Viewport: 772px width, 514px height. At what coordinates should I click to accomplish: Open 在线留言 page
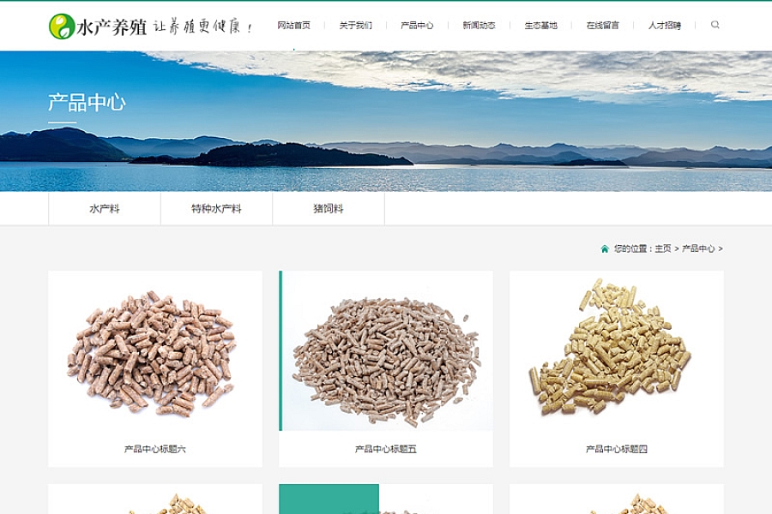coord(603,25)
